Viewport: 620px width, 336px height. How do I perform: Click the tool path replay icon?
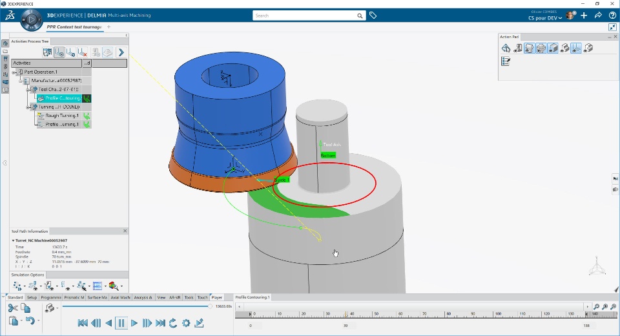59,52
